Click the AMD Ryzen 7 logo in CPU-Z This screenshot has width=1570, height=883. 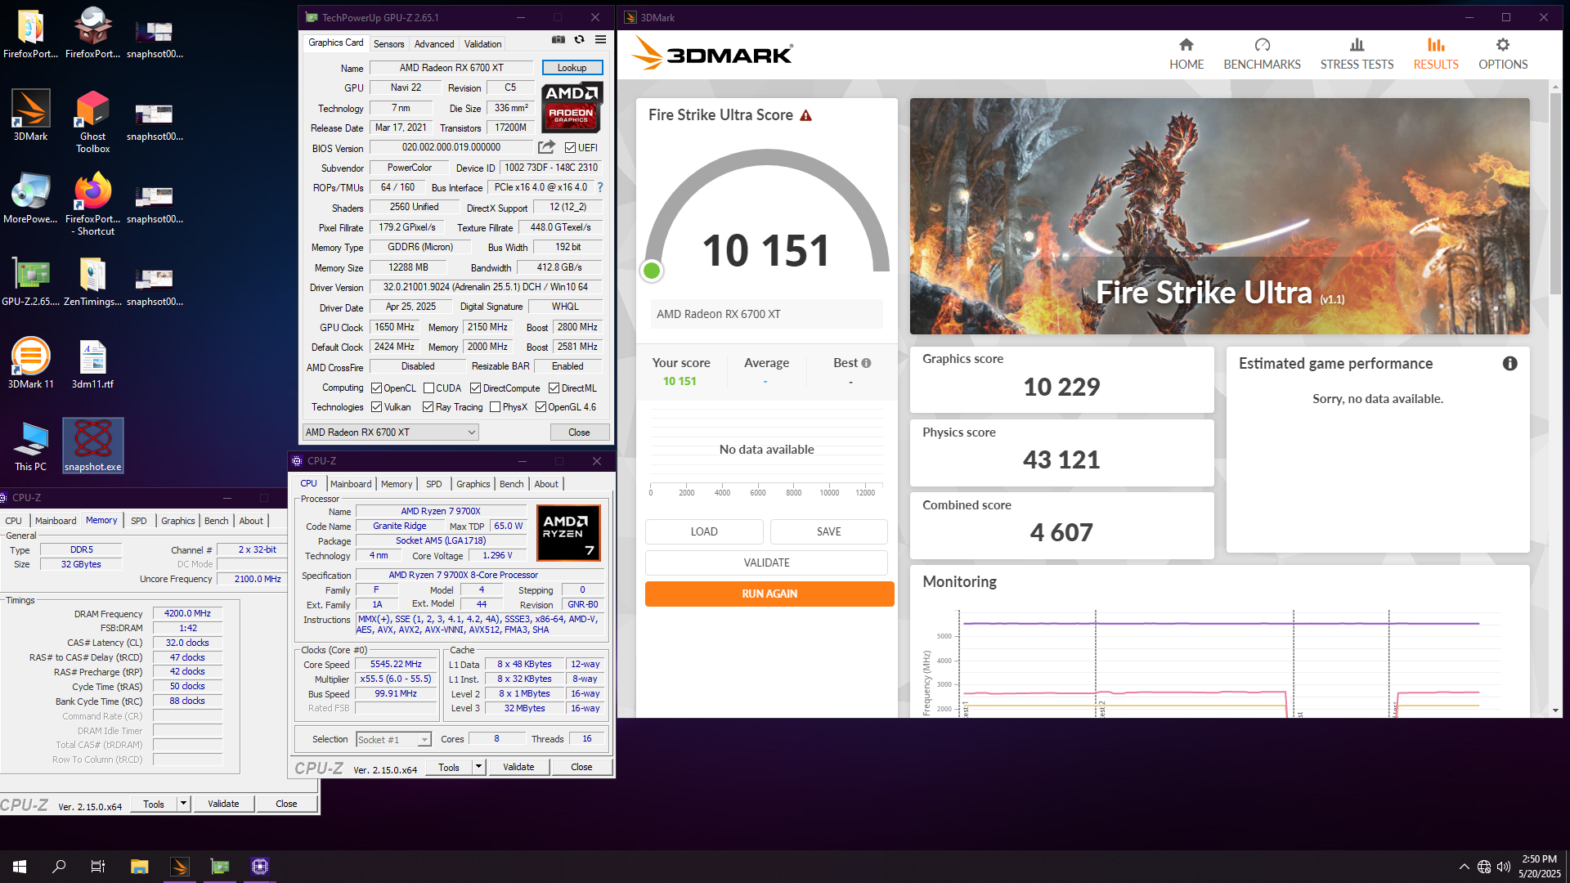click(x=568, y=532)
